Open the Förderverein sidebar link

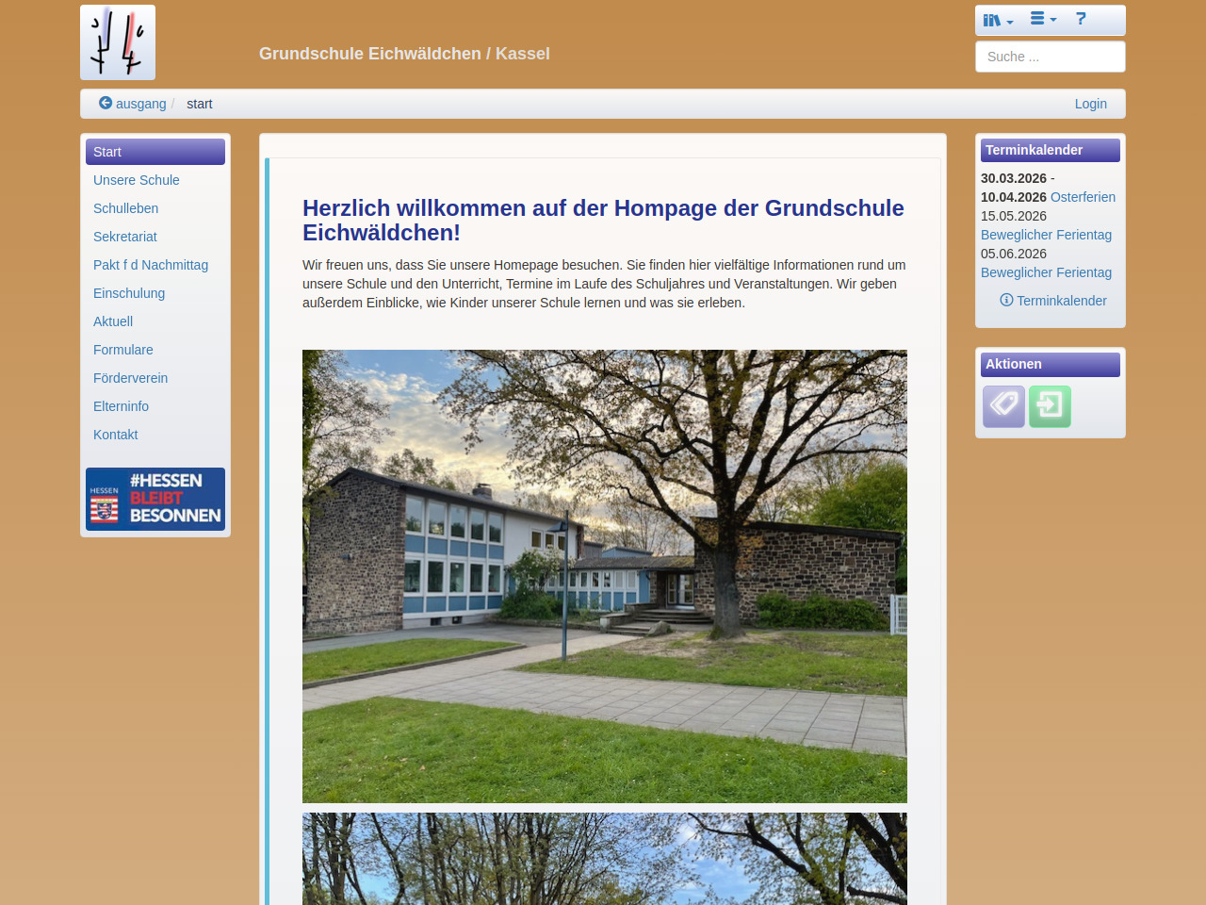coord(131,378)
